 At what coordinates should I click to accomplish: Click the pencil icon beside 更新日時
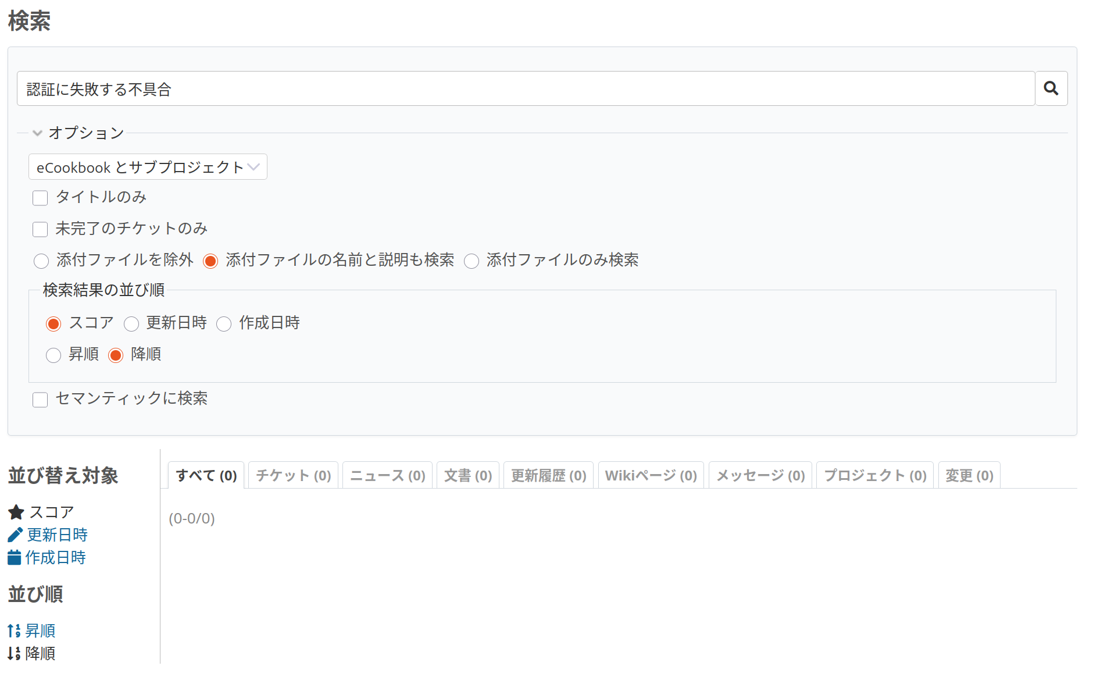click(15, 535)
